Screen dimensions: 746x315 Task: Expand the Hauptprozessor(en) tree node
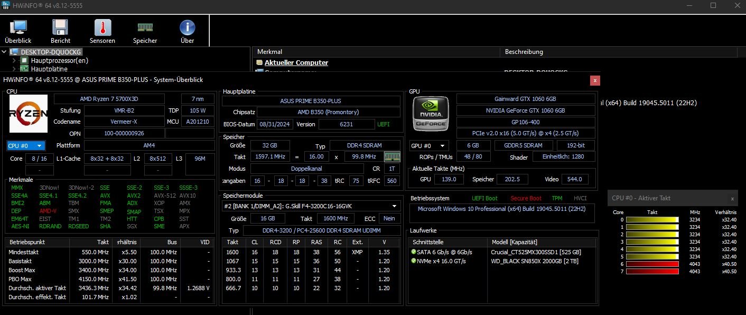14,60
